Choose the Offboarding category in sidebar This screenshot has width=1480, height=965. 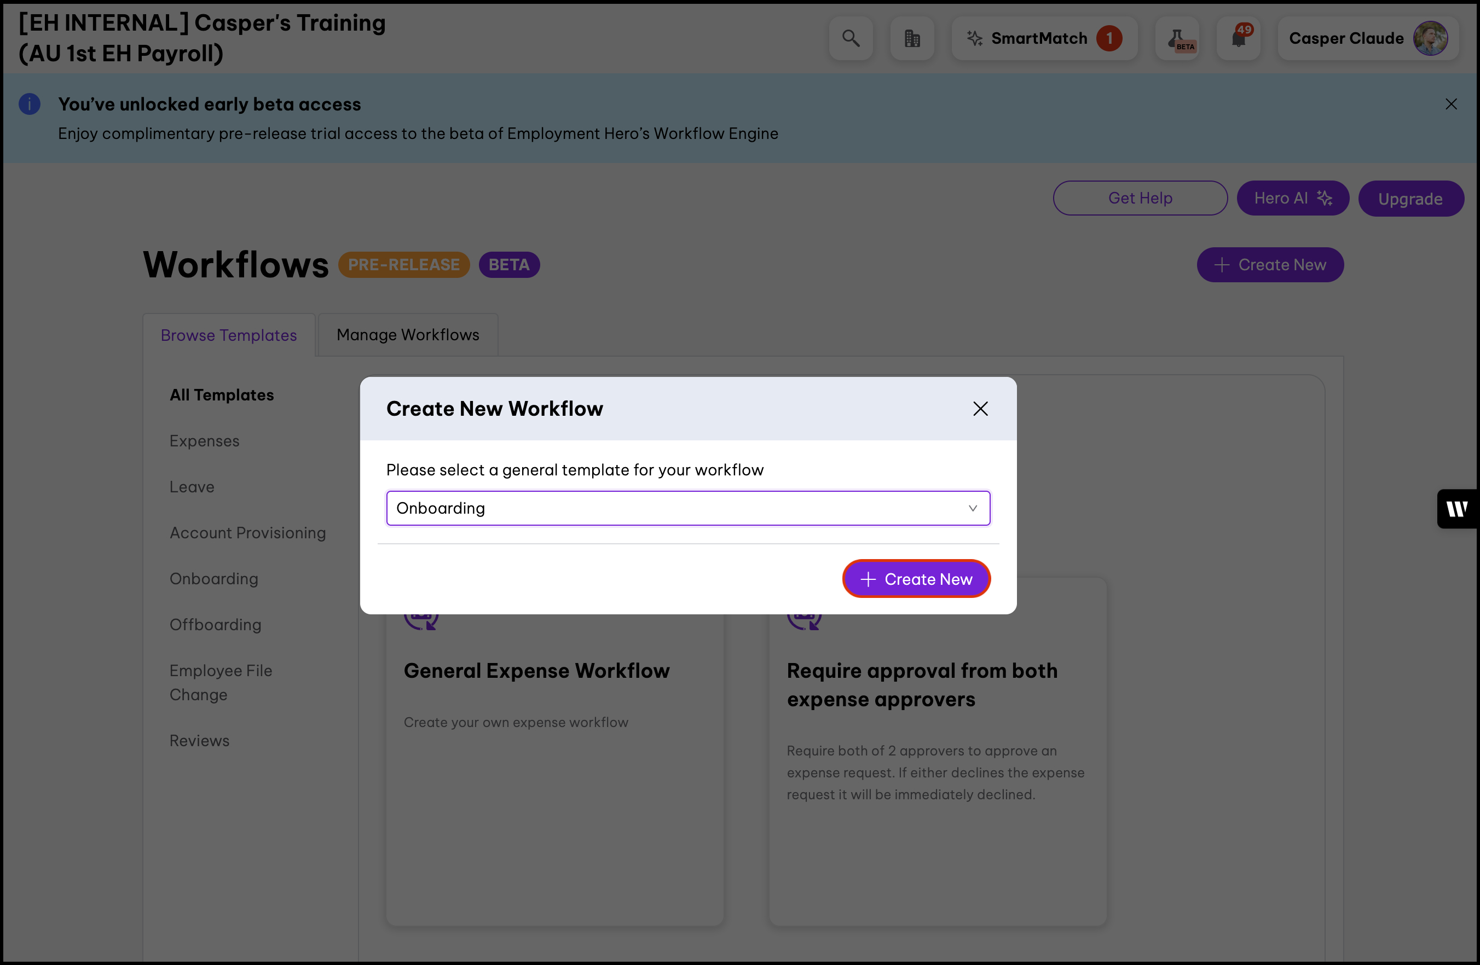(x=215, y=625)
